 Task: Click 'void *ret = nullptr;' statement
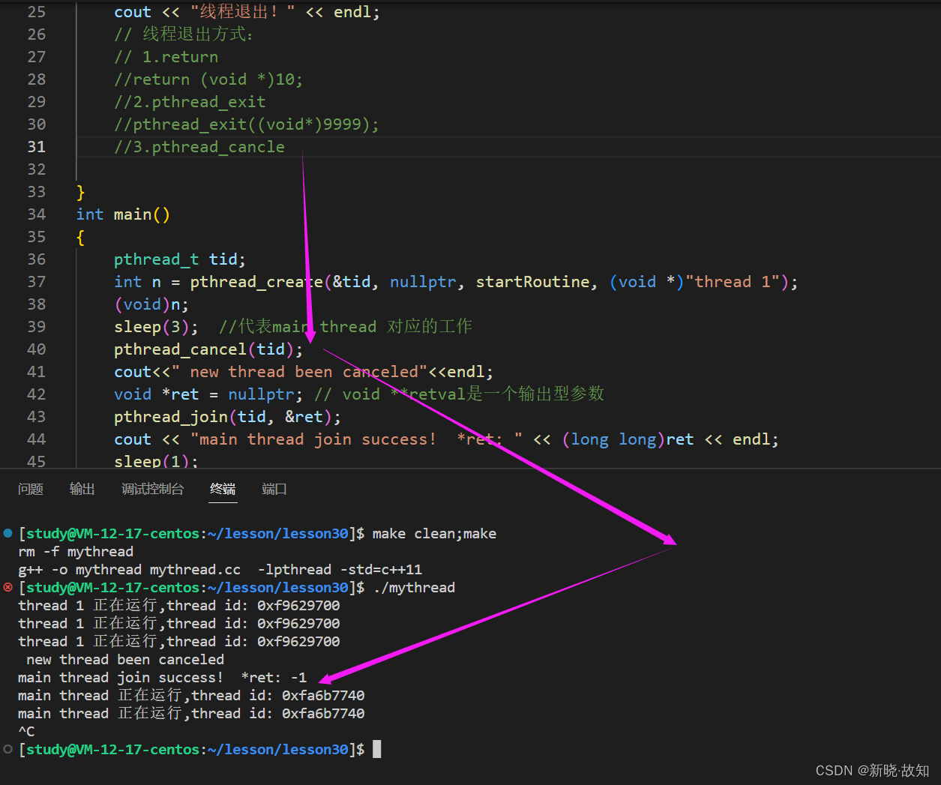[208, 394]
